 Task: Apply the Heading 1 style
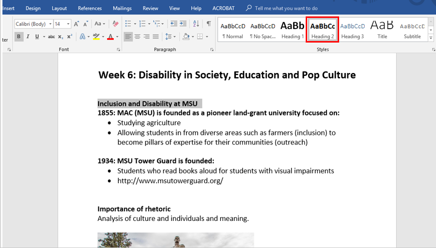click(292, 30)
